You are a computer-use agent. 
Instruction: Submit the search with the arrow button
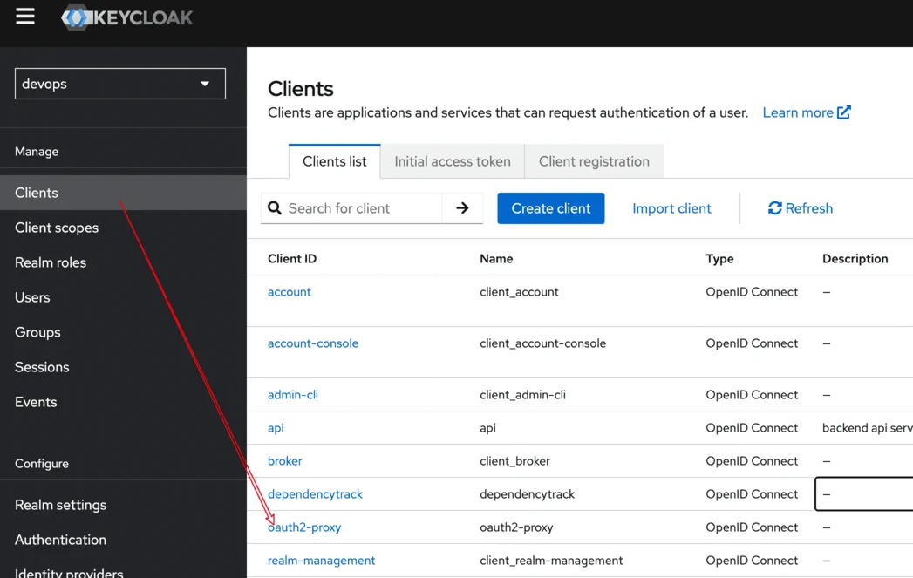pos(462,208)
